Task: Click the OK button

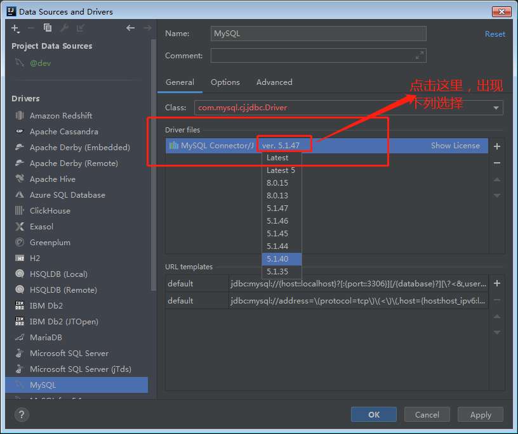Action: [374, 414]
